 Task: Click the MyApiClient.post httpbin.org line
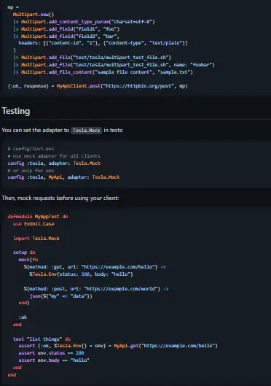point(98,86)
